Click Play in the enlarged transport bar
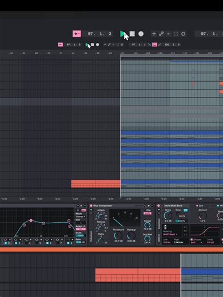 (122, 34)
